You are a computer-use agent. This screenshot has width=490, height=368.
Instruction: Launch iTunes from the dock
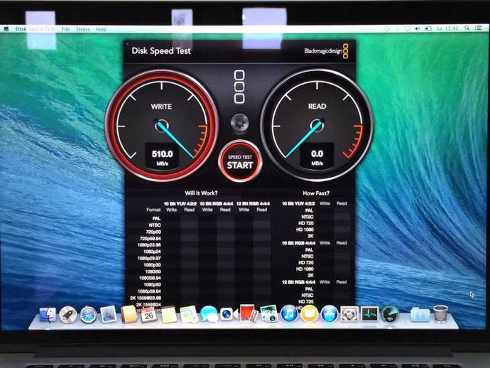(289, 314)
